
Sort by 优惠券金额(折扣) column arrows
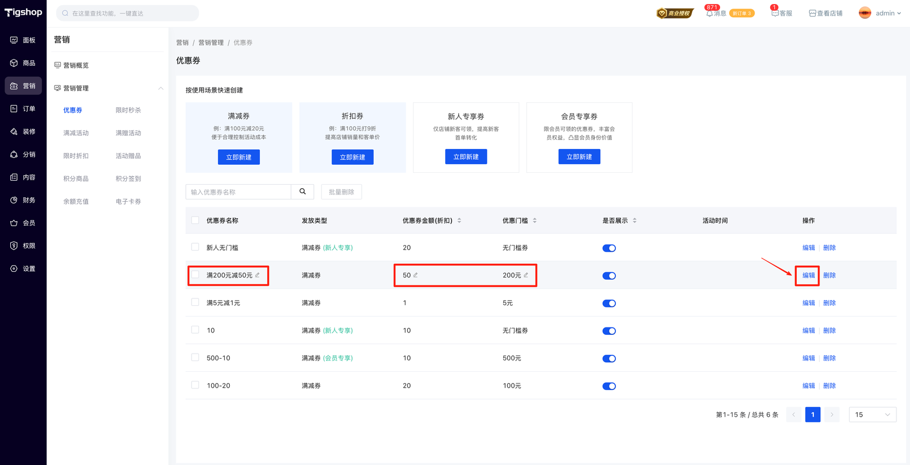coord(459,221)
